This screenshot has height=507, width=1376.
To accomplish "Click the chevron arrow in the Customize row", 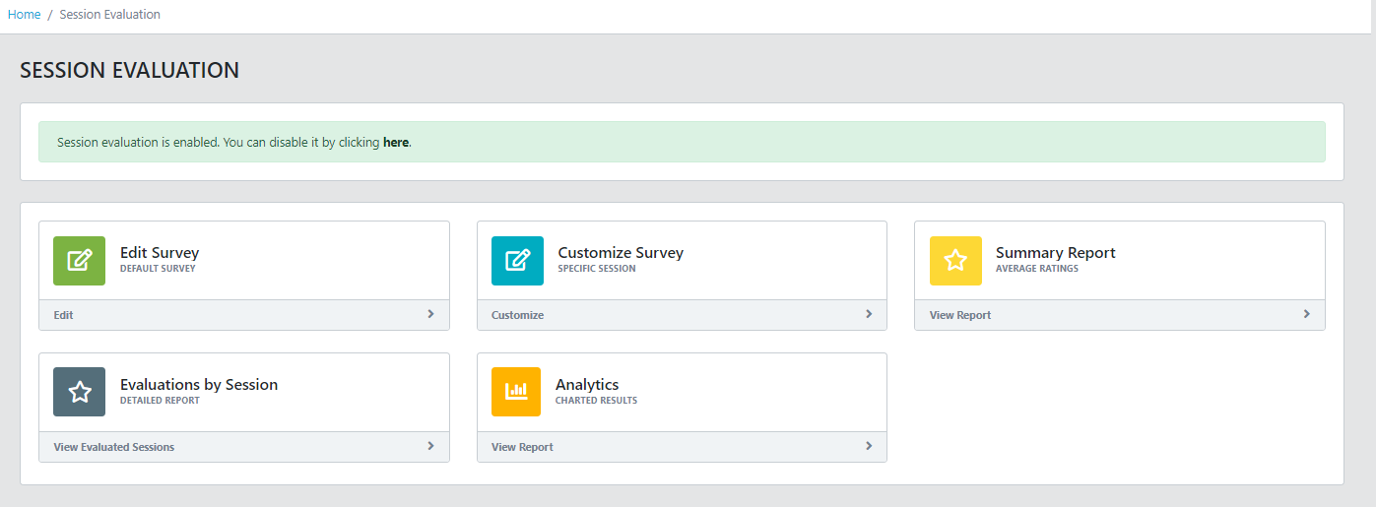I will pyautogui.click(x=868, y=314).
